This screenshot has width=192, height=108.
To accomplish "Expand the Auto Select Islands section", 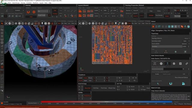I will [157, 55].
